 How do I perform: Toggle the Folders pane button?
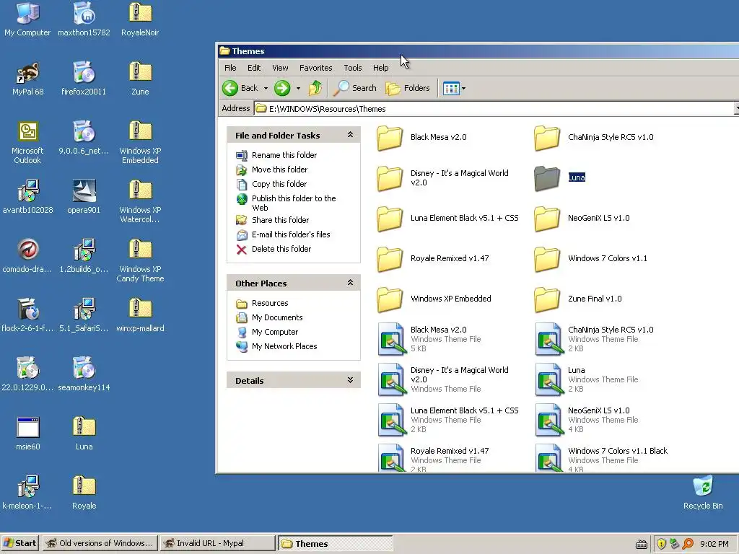click(408, 88)
